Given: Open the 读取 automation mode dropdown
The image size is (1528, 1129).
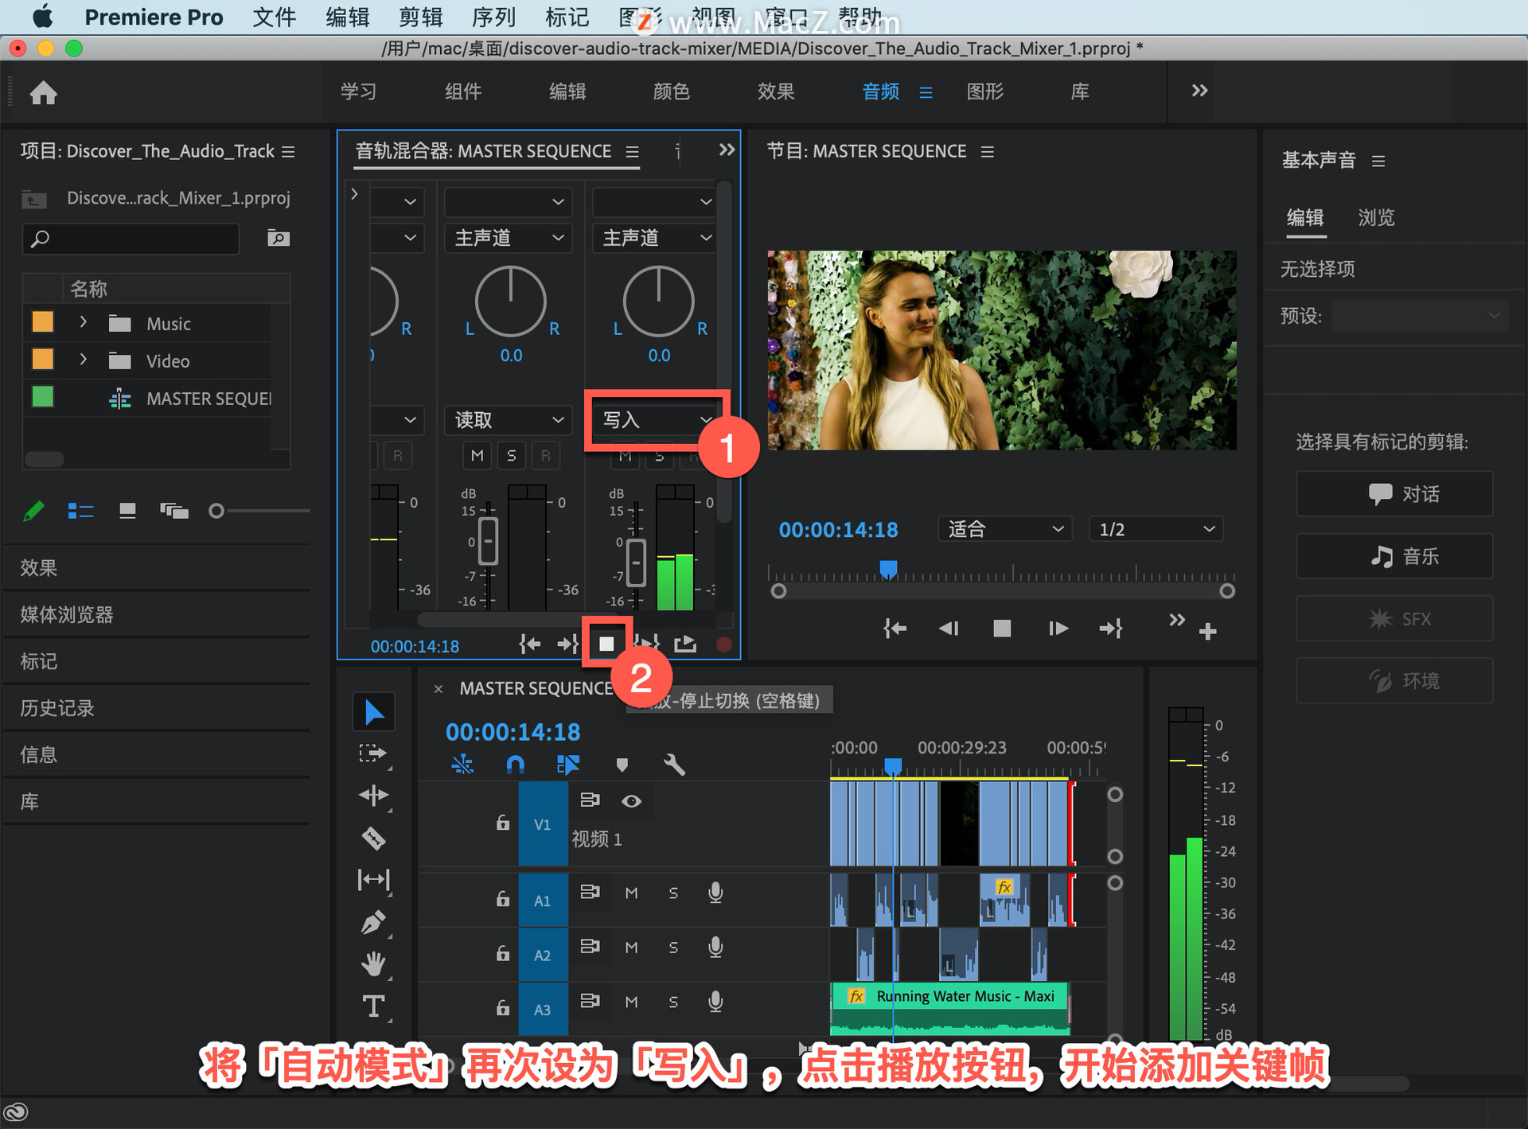Looking at the screenshot, I should pyautogui.click(x=509, y=419).
